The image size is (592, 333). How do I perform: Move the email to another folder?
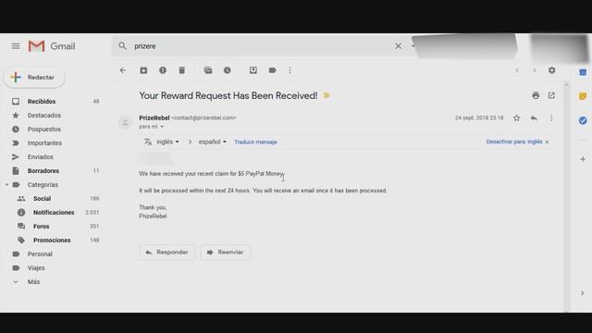(253, 70)
